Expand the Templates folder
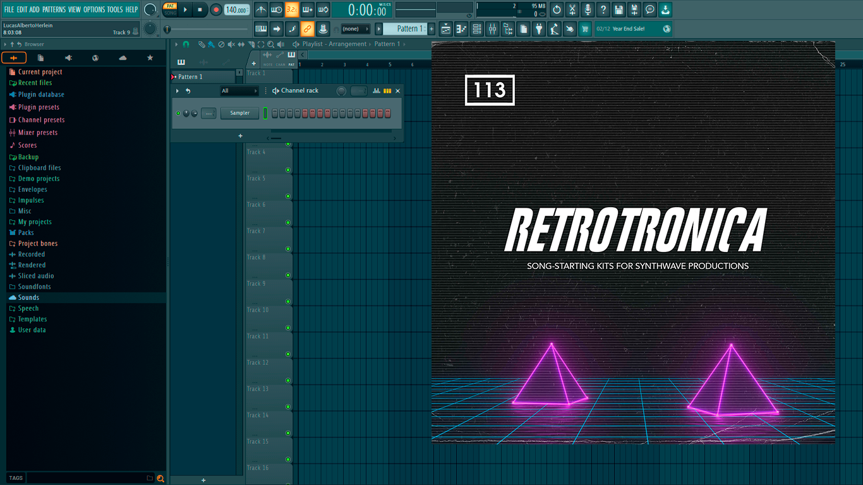Image resolution: width=863 pixels, height=485 pixels. 32,319
